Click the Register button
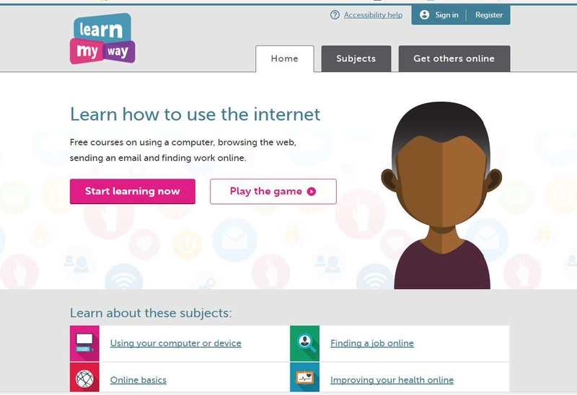577x395 pixels. coord(489,15)
